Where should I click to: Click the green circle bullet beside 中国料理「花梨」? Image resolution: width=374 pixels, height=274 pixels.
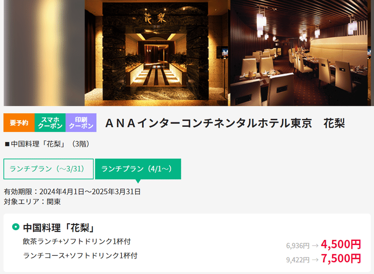tap(16, 226)
